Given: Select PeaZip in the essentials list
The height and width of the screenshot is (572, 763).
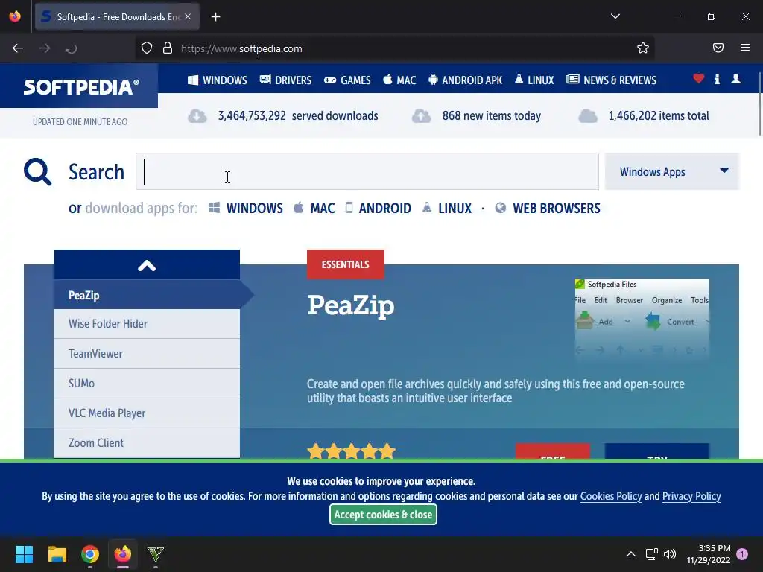Looking at the screenshot, I should 147,295.
